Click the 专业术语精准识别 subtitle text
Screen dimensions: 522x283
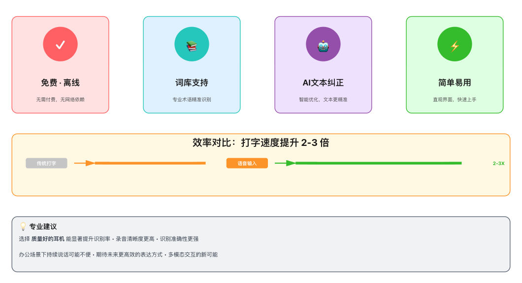192,99
